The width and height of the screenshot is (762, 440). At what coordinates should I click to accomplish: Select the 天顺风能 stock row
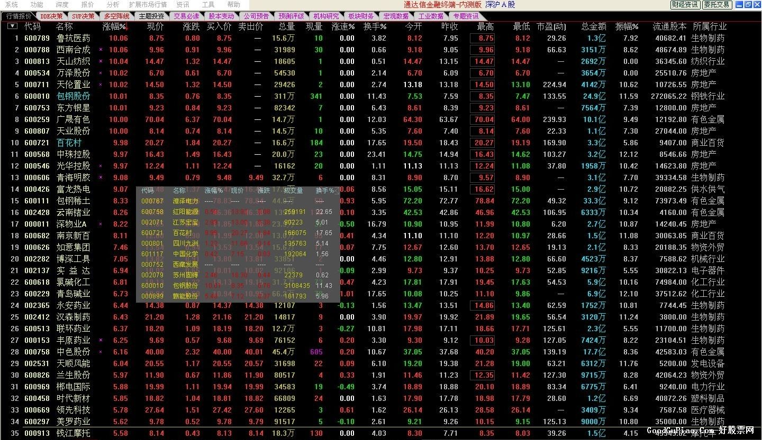381,363
